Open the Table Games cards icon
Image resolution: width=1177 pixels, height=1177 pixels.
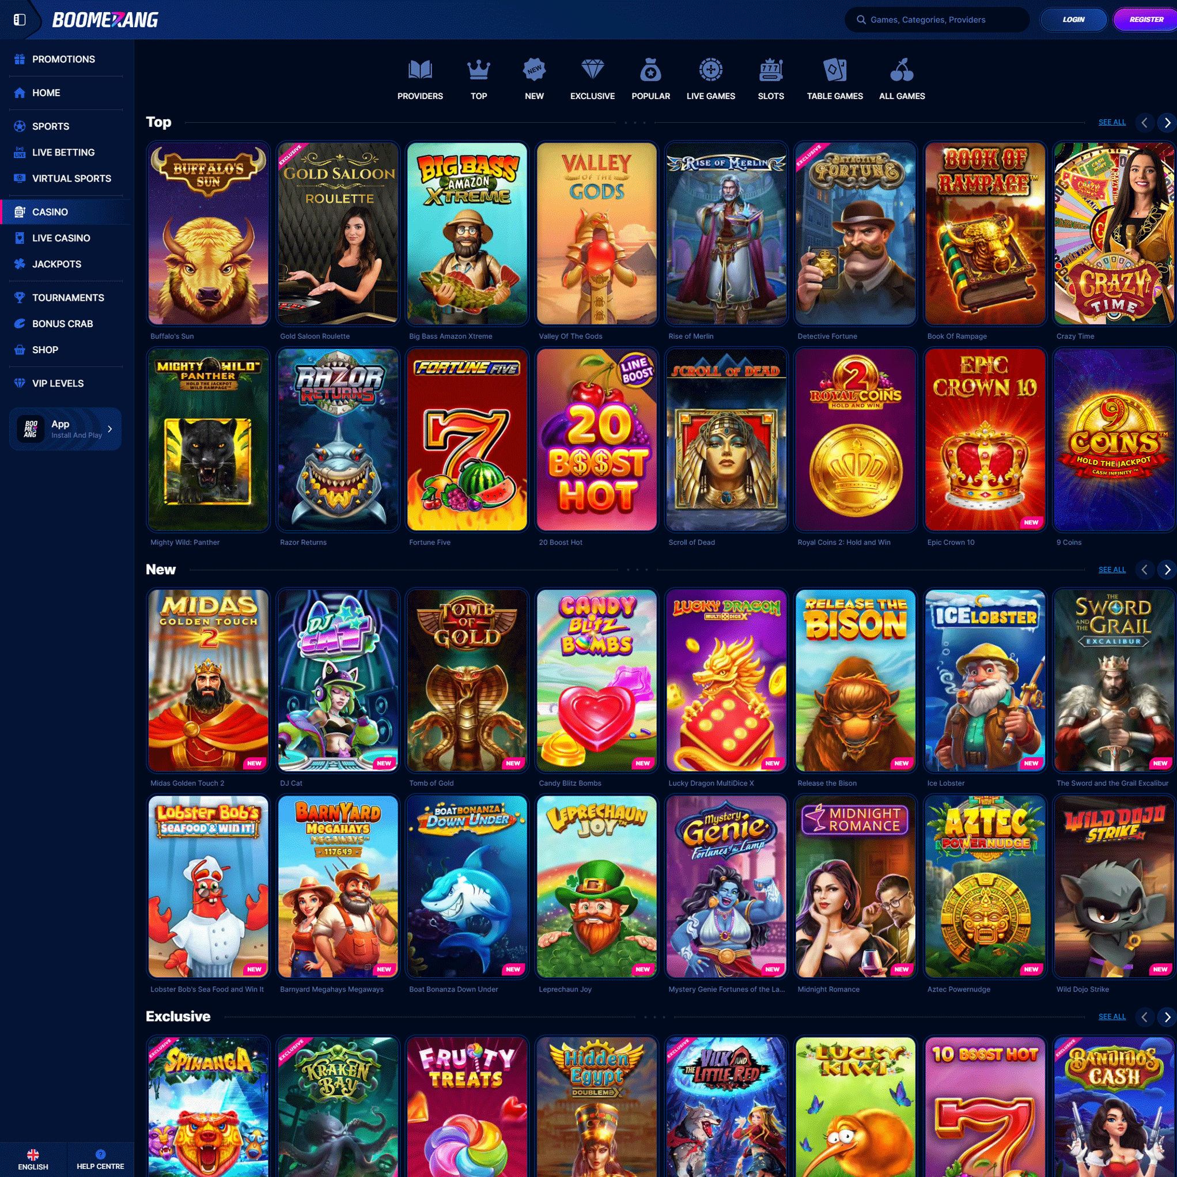tap(835, 71)
